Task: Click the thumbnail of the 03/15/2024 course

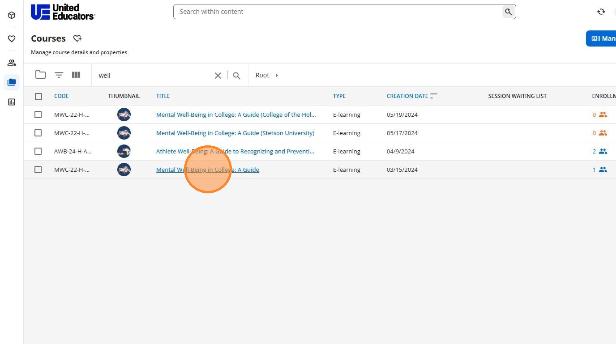Action: (124, 170)
